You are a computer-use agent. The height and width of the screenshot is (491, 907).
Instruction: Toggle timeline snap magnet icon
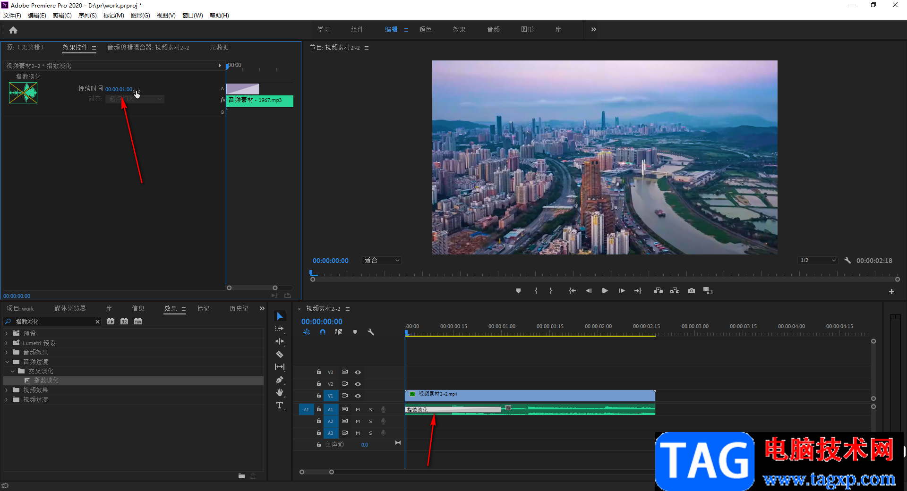323,332
